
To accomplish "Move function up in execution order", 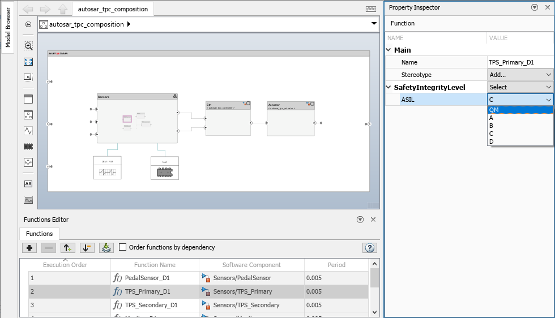I will pyautogui.click(x=67, y=248).
